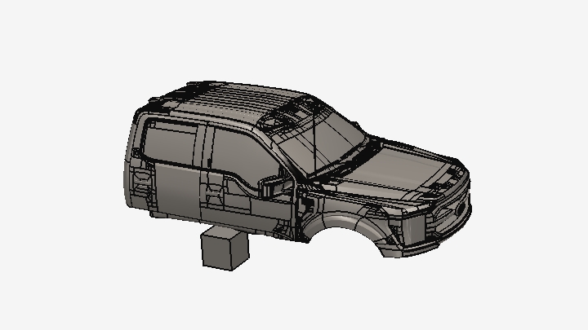
Task: Select the small cube block under the truck
Action: tap(223, 247)
